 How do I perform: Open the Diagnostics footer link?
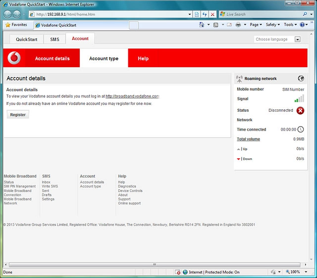[x=127, y=186]
